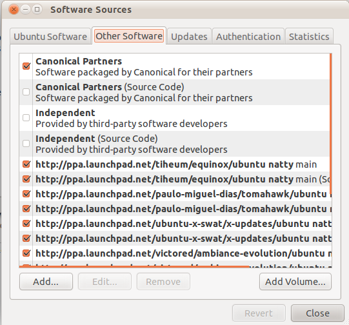
Task: Select the Canonical Partners row title
Action: 79,61
